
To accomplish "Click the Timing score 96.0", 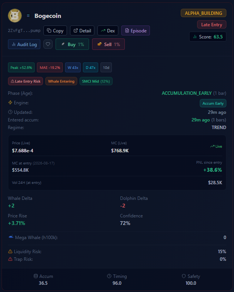I will coord(117,283).
